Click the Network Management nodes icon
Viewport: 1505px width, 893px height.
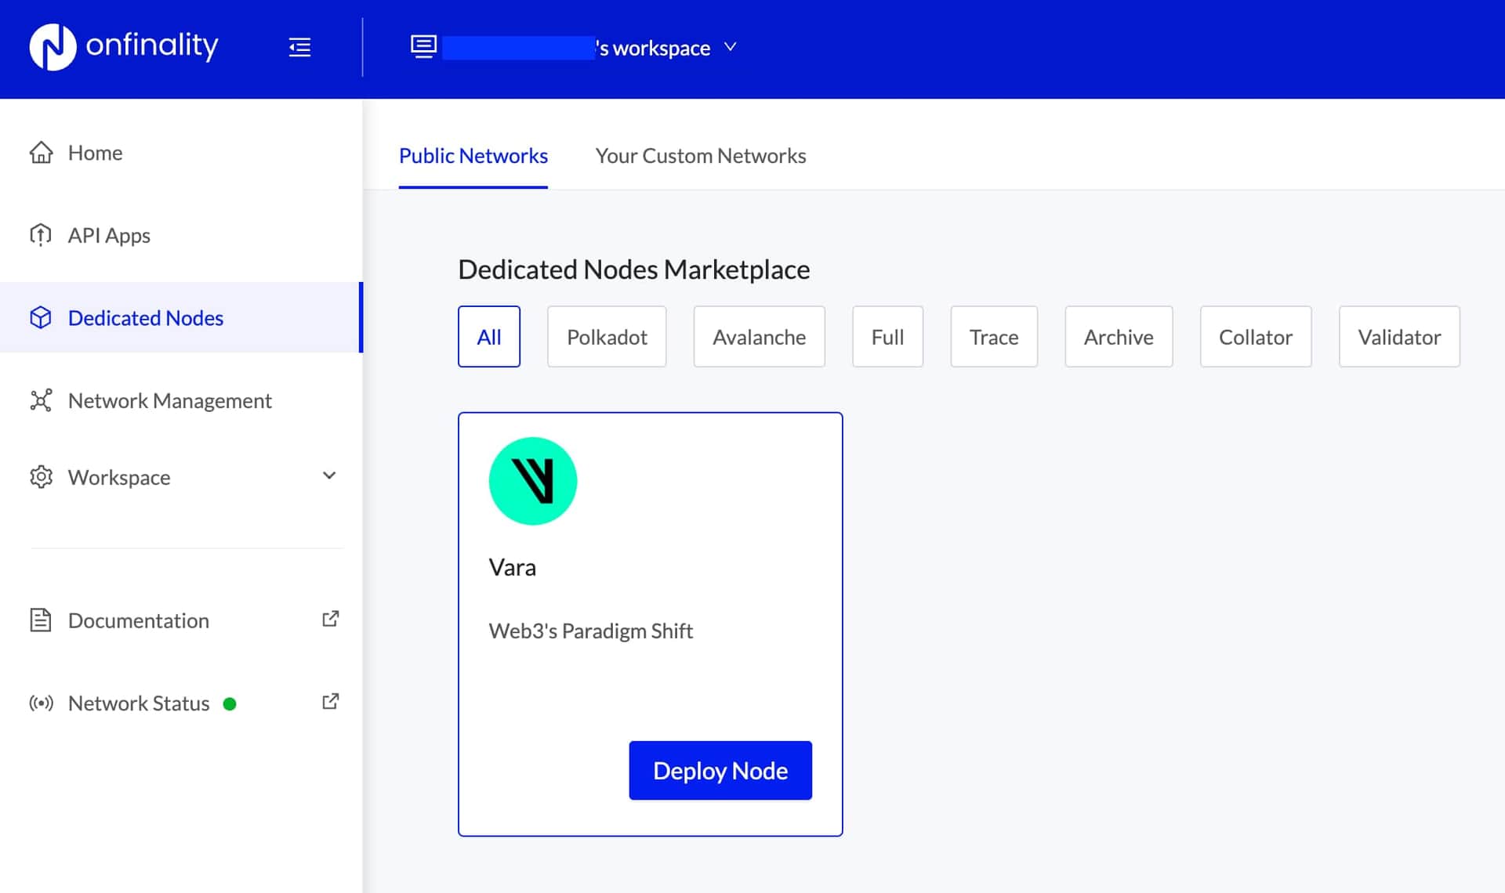(x=41, y=400)
